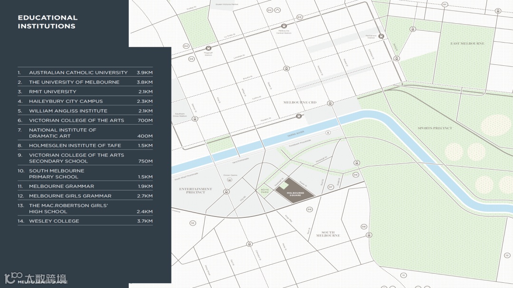The width and height of the screenshot is (513, 288).
Task: Select the pedestrian icon by Yarra River
Action: coord(328,133)
